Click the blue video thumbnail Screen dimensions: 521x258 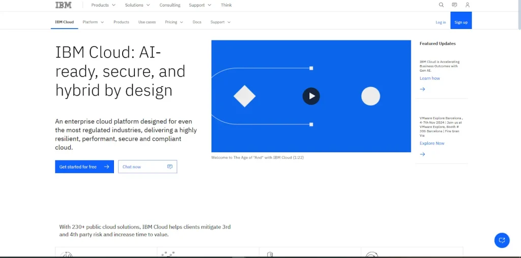coord(311,96)
